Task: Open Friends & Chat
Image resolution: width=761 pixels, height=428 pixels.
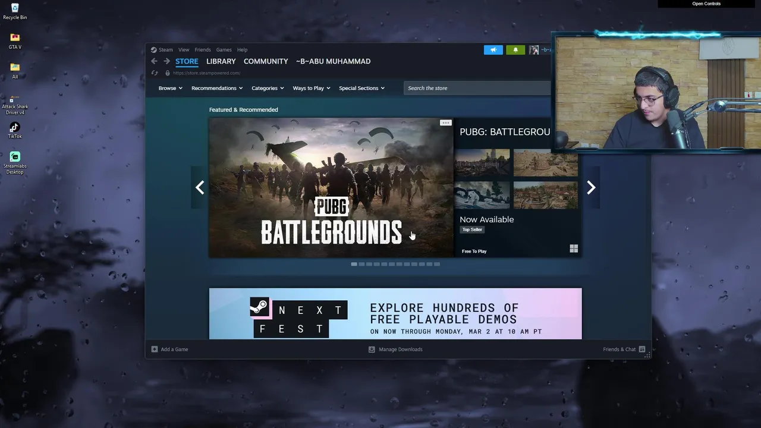Action: 620,350
